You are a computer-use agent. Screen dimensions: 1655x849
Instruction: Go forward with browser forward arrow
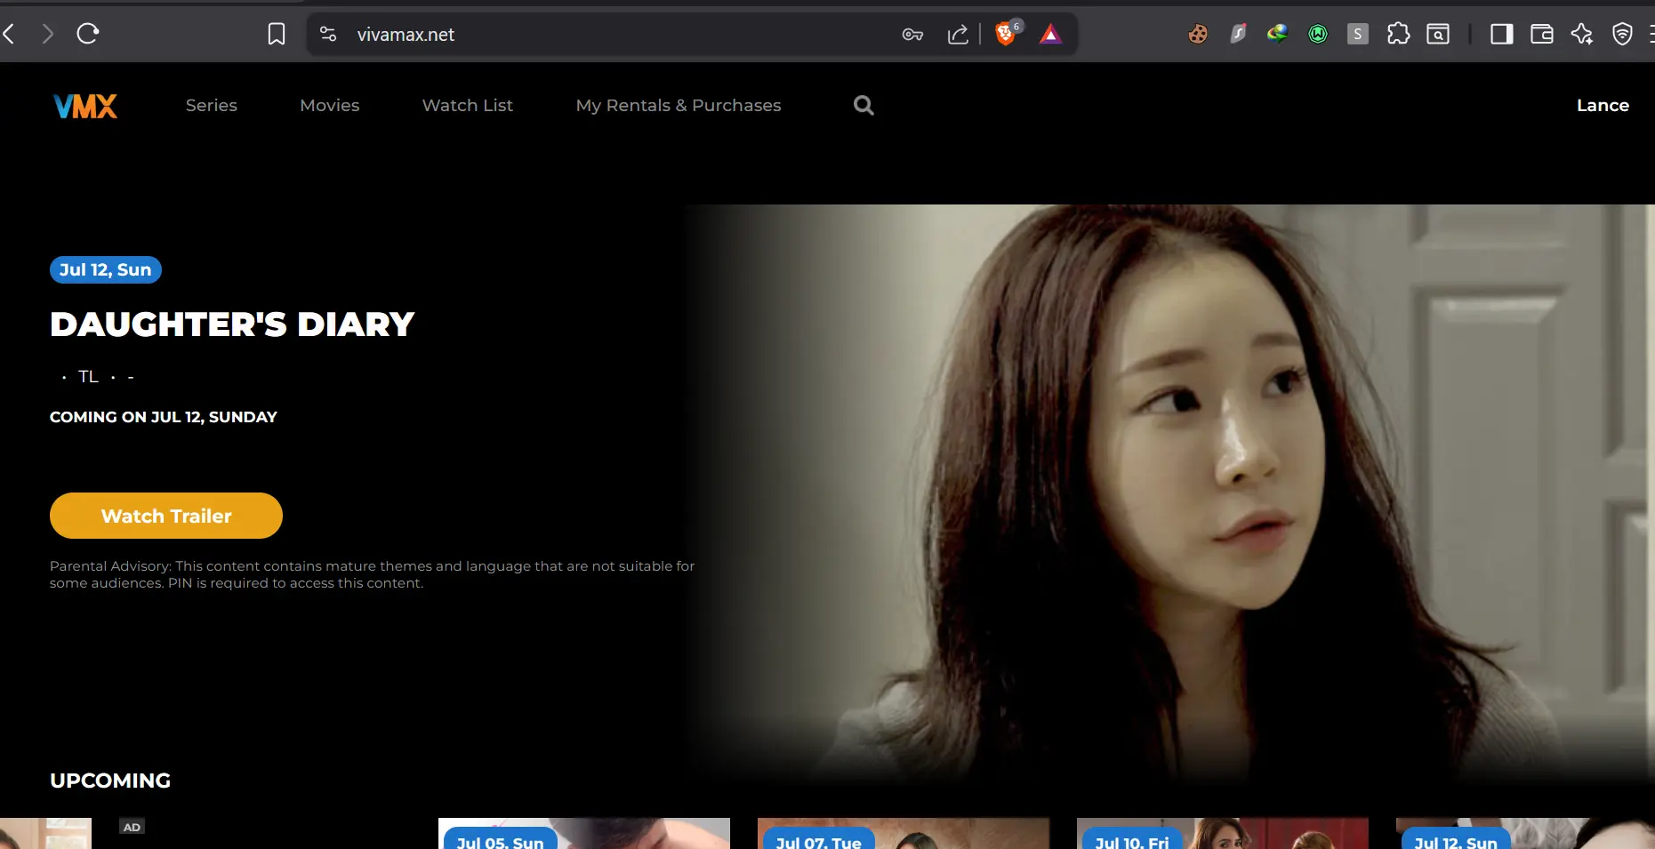point(48,35)
